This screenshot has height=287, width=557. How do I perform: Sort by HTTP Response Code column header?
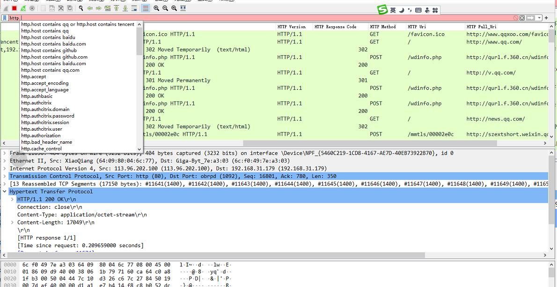340,27
